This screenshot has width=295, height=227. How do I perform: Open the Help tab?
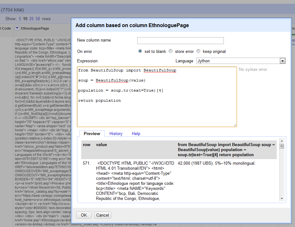click(x=136, y=133)
